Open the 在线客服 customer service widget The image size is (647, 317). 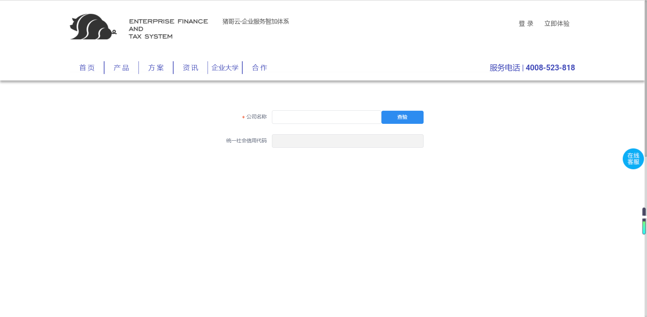[633, 158]
